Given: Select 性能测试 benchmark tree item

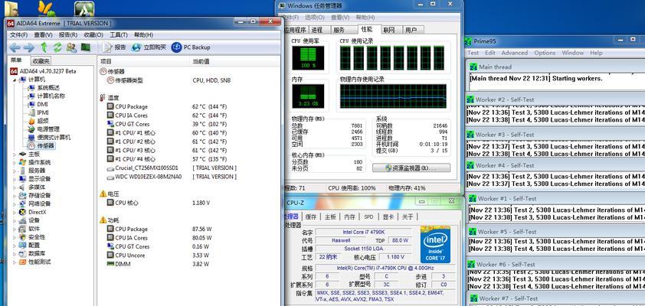Looking at the screenshot, I should pos(40,262).
